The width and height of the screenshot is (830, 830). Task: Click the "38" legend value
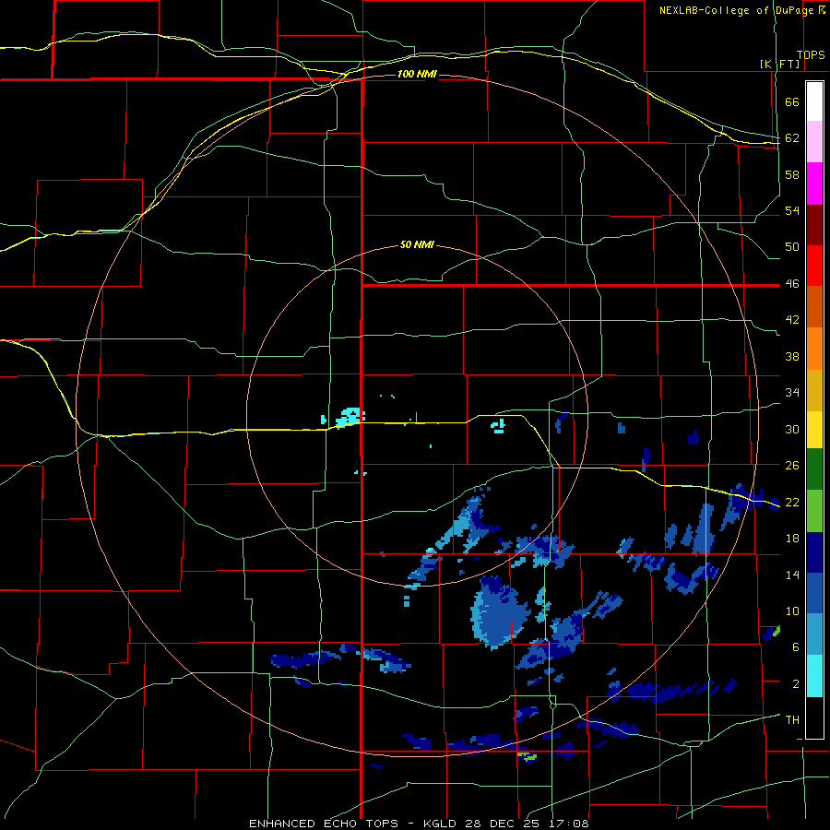[x=792, y=356]
